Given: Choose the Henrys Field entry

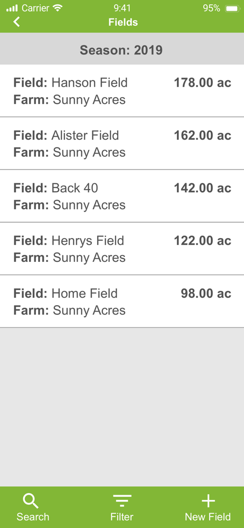Looking at the screenshot, I should tap(122, 249).
